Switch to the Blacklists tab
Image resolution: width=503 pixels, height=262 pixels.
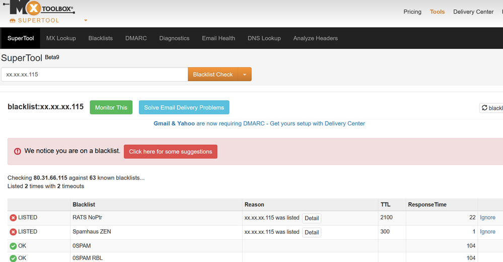coord(100,38)
